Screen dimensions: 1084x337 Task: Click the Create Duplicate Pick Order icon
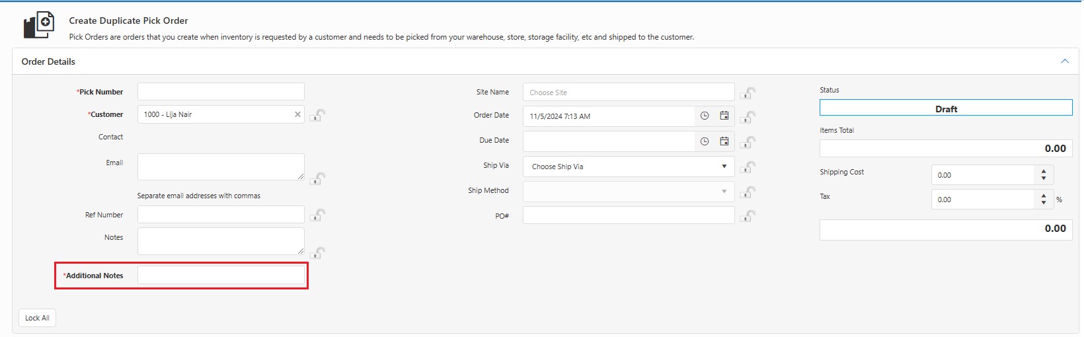[39, 25]
